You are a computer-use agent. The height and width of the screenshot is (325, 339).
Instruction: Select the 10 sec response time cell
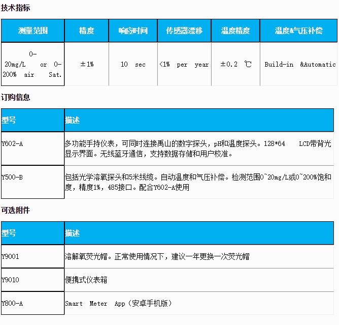[133, 65]
